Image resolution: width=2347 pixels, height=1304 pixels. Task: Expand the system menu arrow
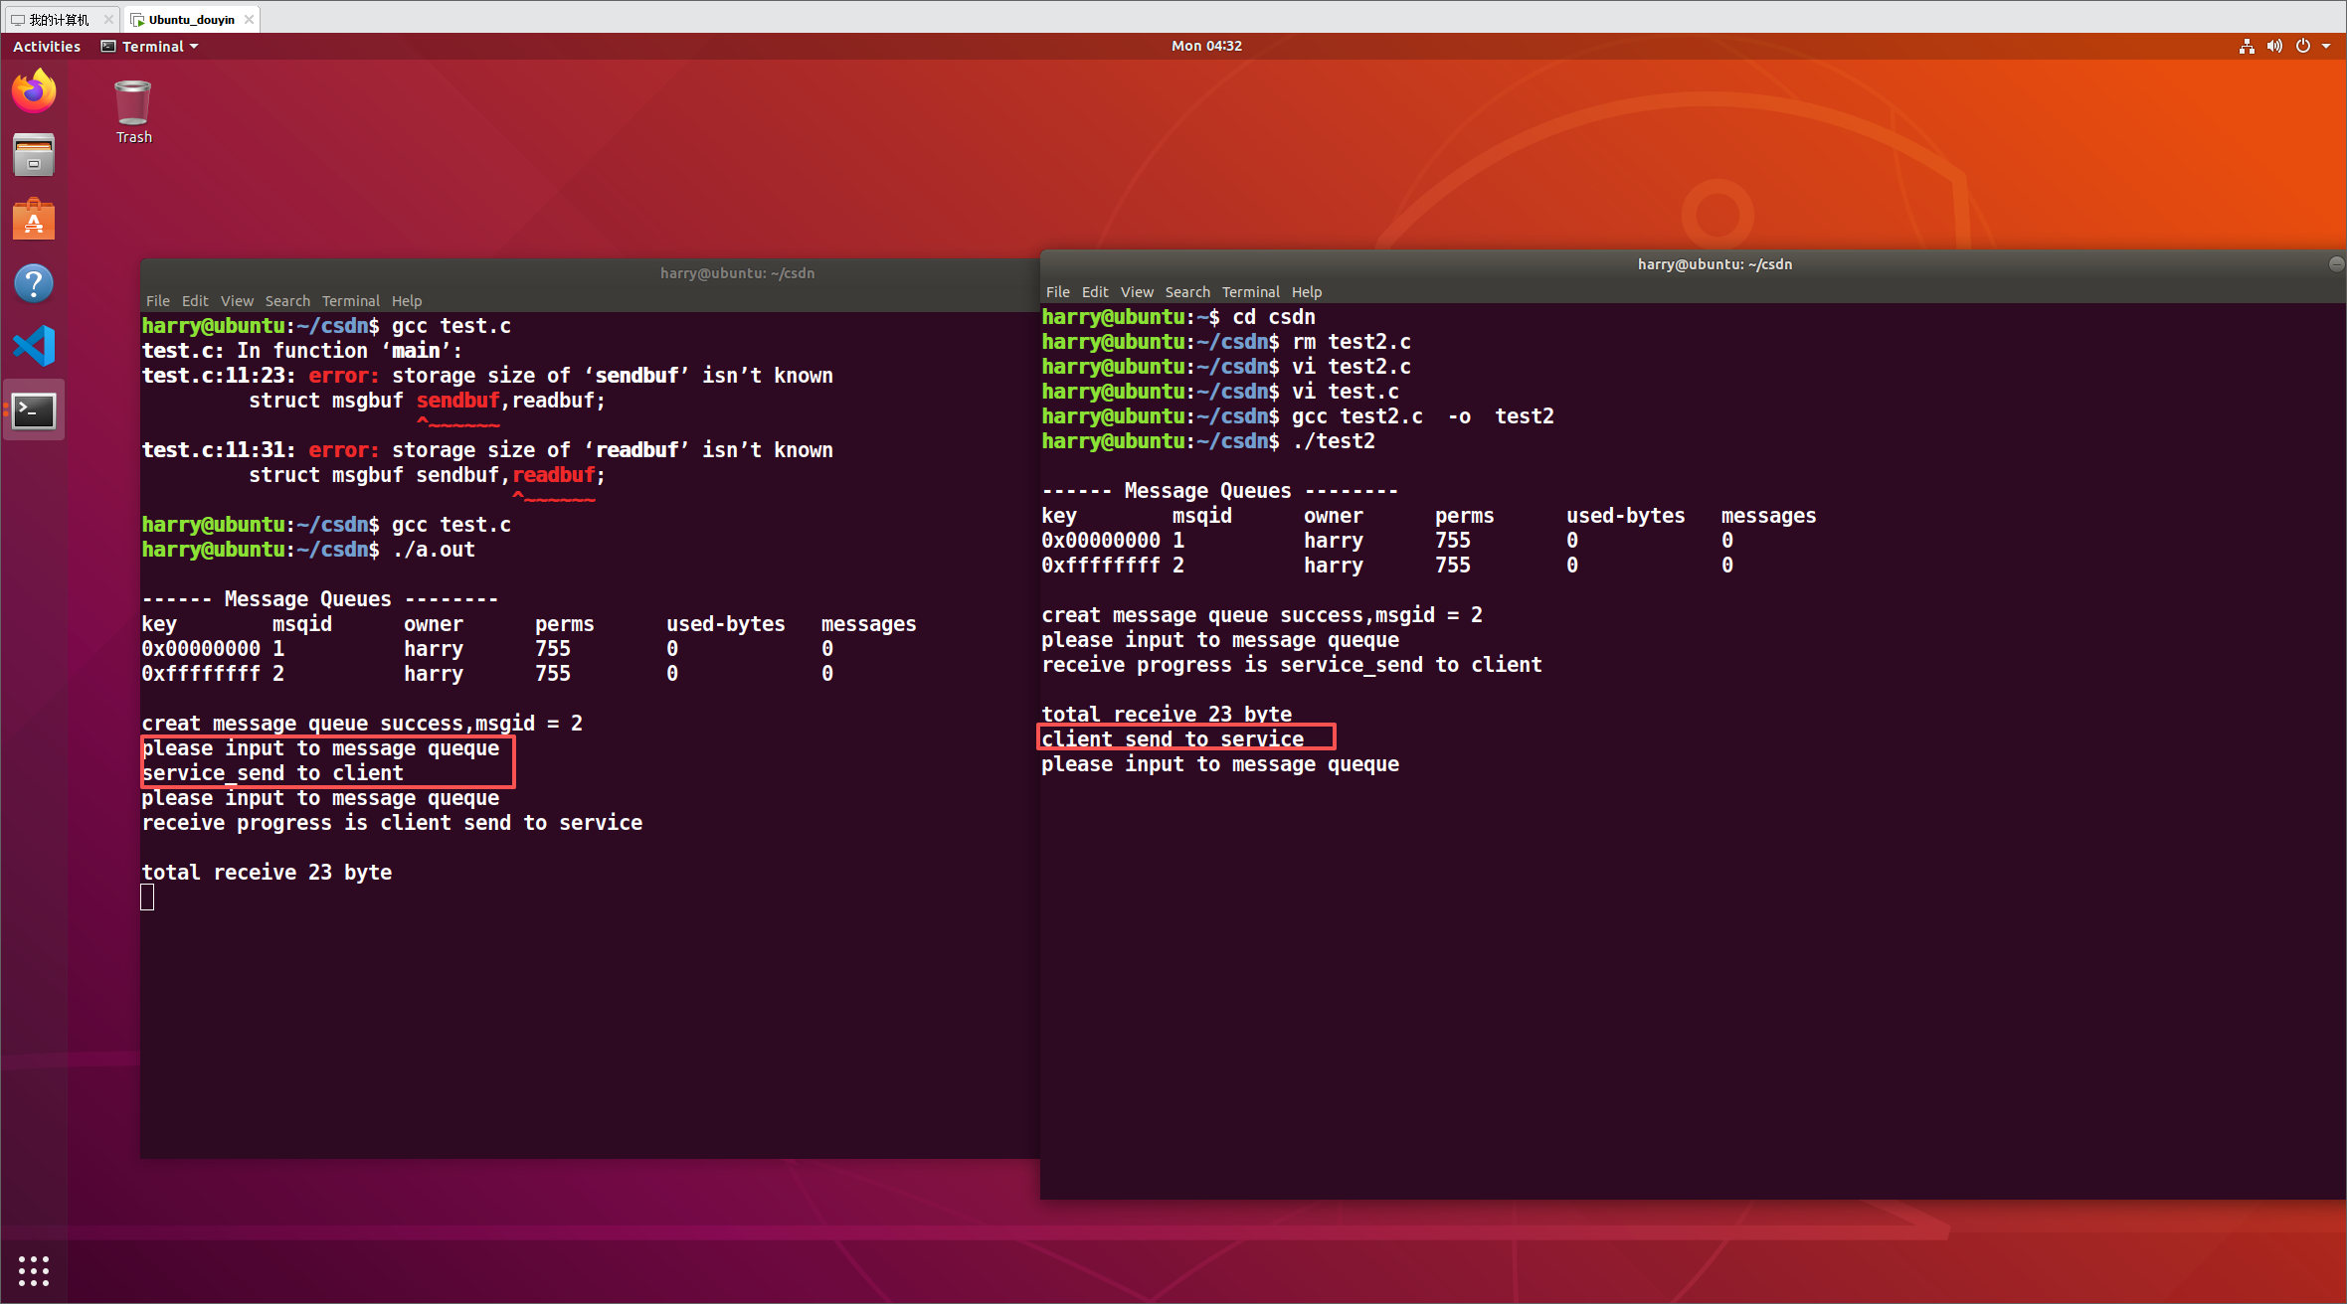[2326, 46]
